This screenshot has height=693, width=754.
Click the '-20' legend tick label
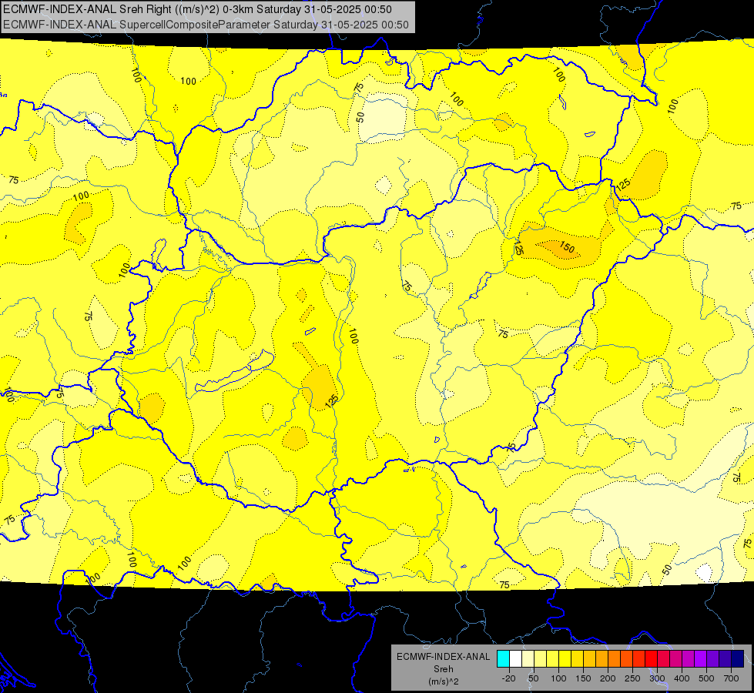point(509,678)
